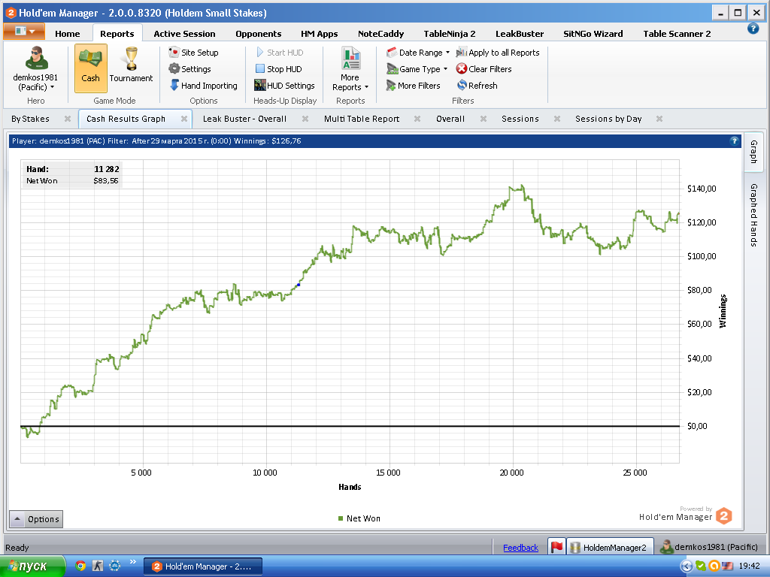Screen dimensions: 770x577
Task: Click the demkos1981 hero avatar icon
Action: coord(36,58)
